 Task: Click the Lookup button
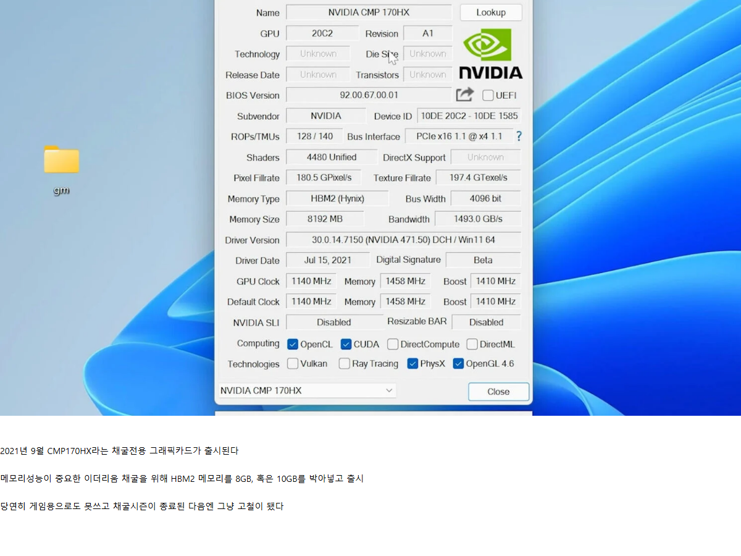(491, 12)
